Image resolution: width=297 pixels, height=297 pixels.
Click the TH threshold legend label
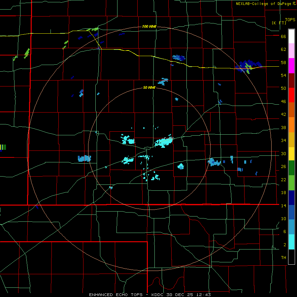pos(283,257)
